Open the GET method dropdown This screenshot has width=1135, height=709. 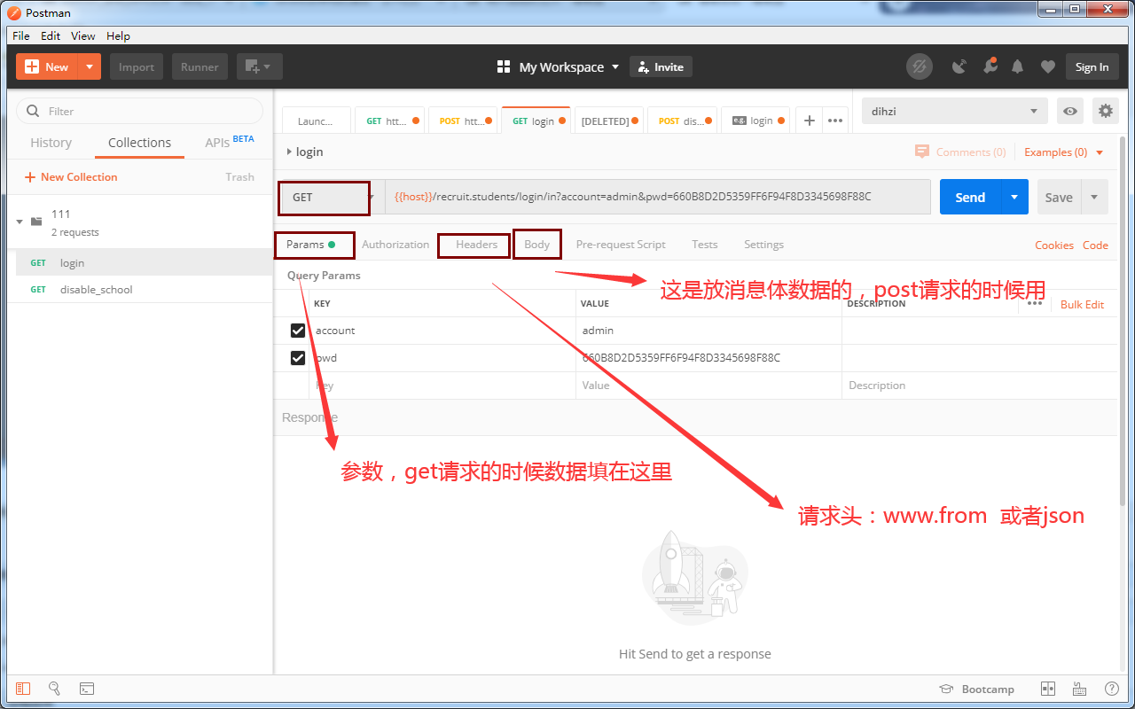[x=332, y=197]
